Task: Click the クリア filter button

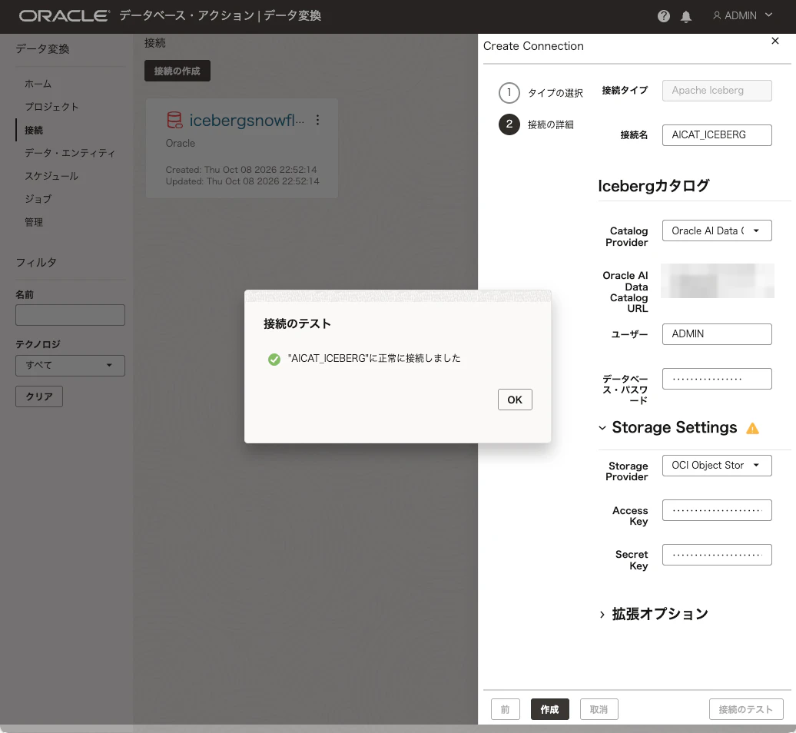Action: 39,396
